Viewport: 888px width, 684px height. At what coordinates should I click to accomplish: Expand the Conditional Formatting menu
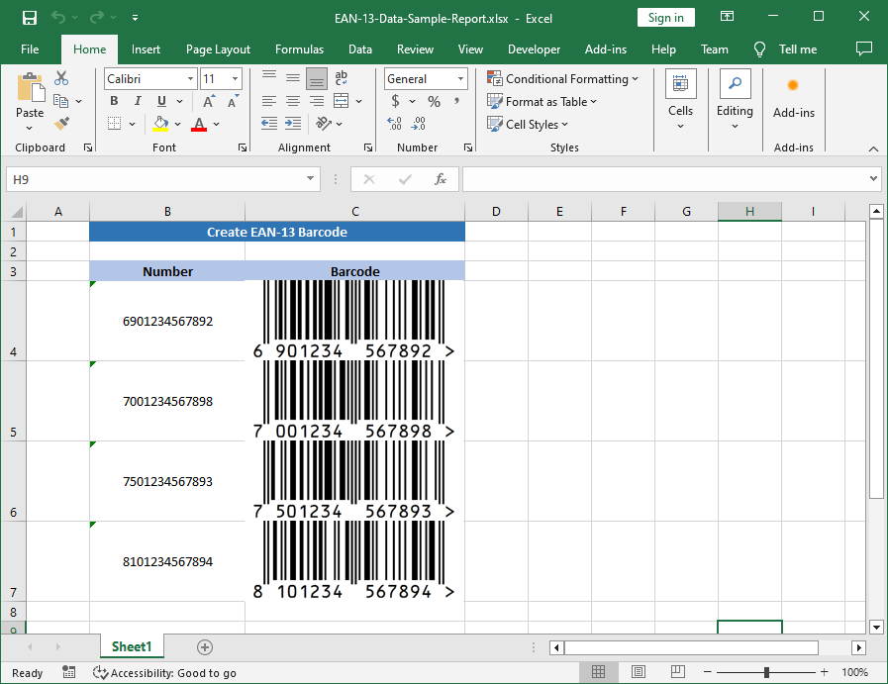pos(562,79)
